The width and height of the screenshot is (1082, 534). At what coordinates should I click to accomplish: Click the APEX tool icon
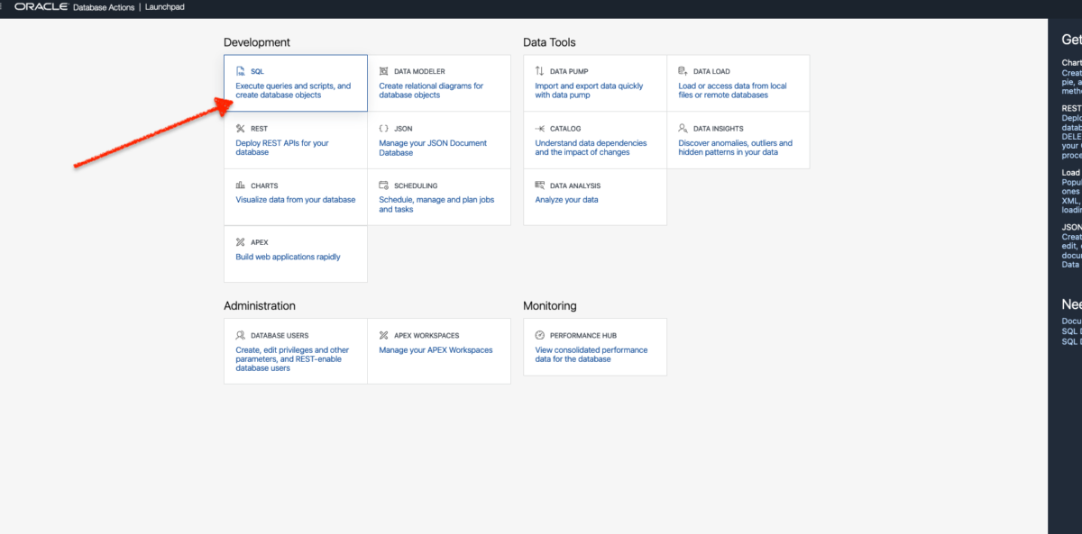[x=240, y=241]
